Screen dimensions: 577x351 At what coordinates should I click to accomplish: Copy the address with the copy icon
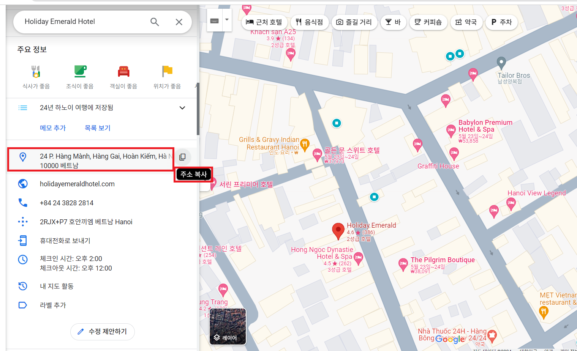click(183, 157)
